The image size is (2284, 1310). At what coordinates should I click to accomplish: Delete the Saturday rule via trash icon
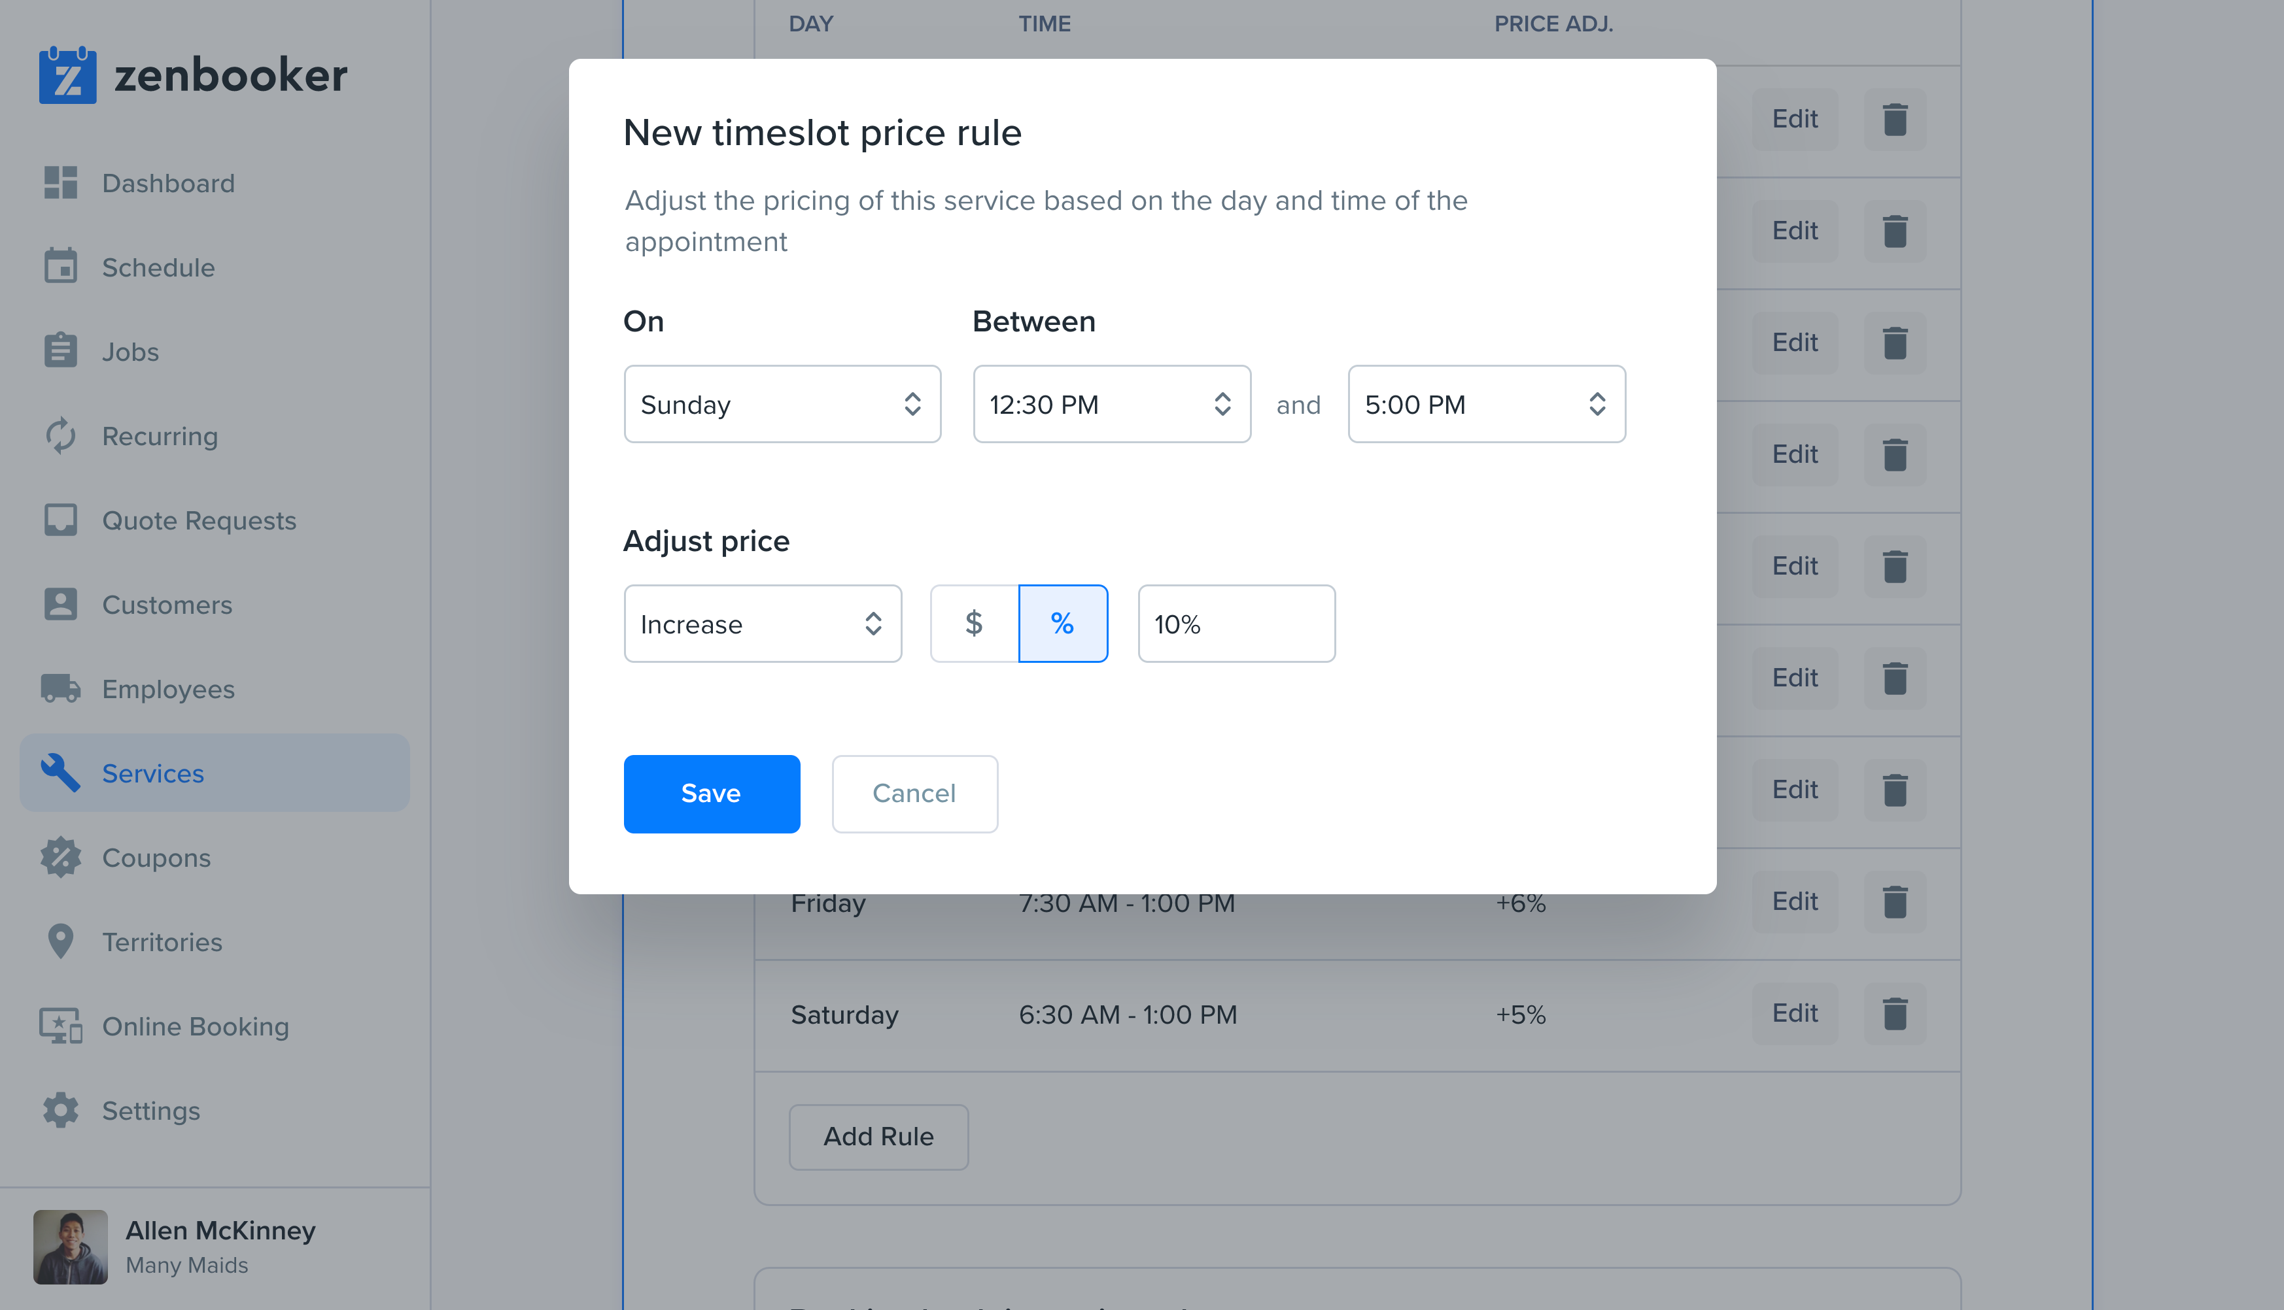1895,1014
